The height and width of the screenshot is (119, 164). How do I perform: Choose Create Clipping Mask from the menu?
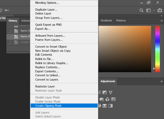pyautogui.click(x=64, y=106)
